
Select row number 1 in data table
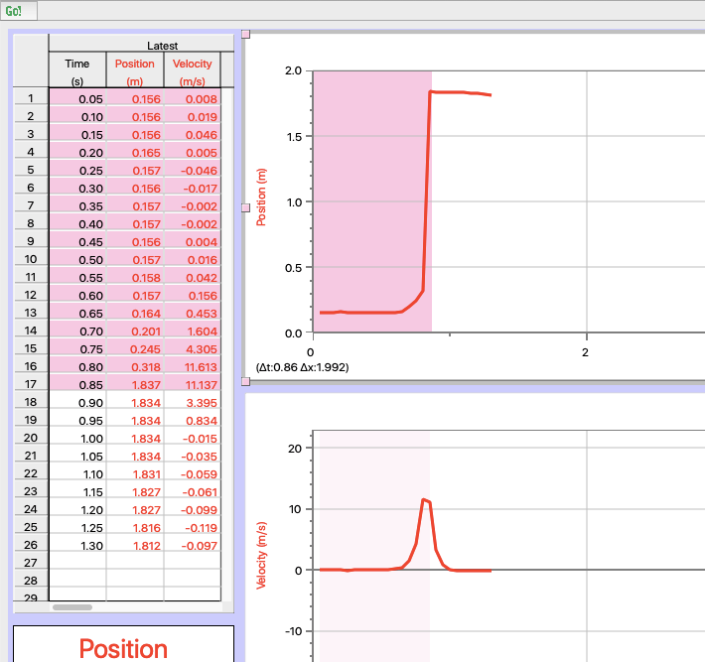coord(31,98)
